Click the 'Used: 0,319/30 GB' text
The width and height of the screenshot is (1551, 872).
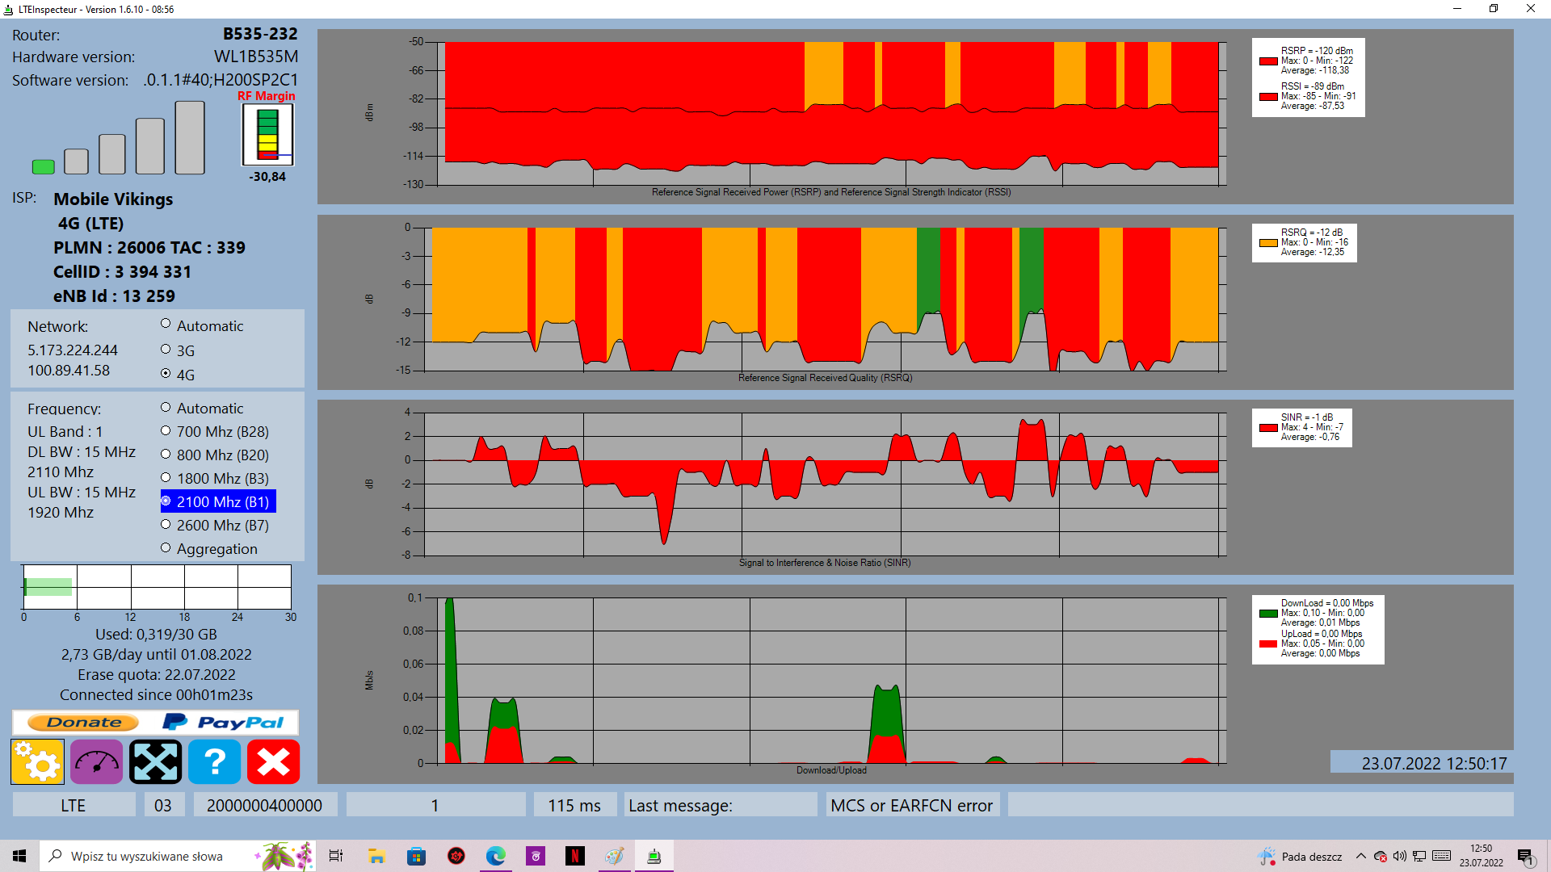pyautogui.click(x=156, y=635)
